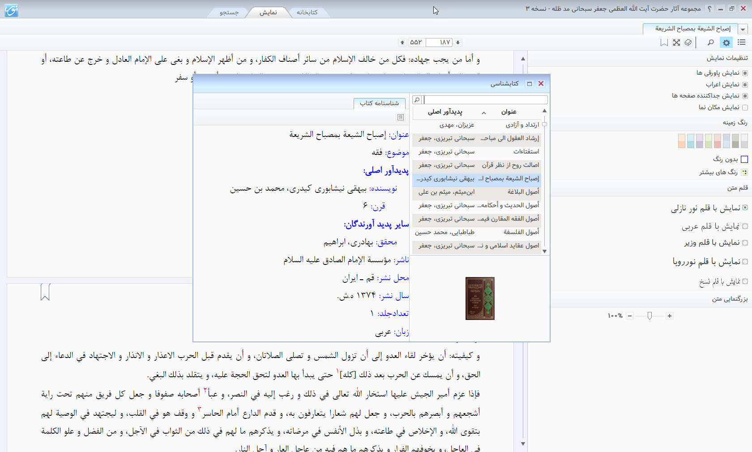Switch to the کتابخانه tab
This screenshot has width=752, height=452.
click(x=307, y=13)
